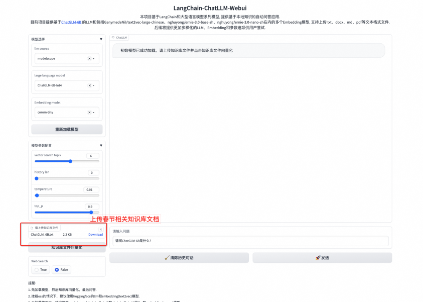The height and width of the screenshot is (302, 423).
Task: Click the large language model combo box
Action: pyautogui.click(x=67, y=85)
